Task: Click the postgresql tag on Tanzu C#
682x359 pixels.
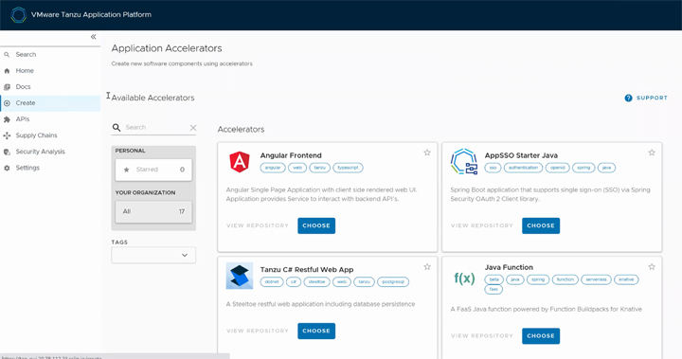Action: pyautogui.click(x=393, y=282)
